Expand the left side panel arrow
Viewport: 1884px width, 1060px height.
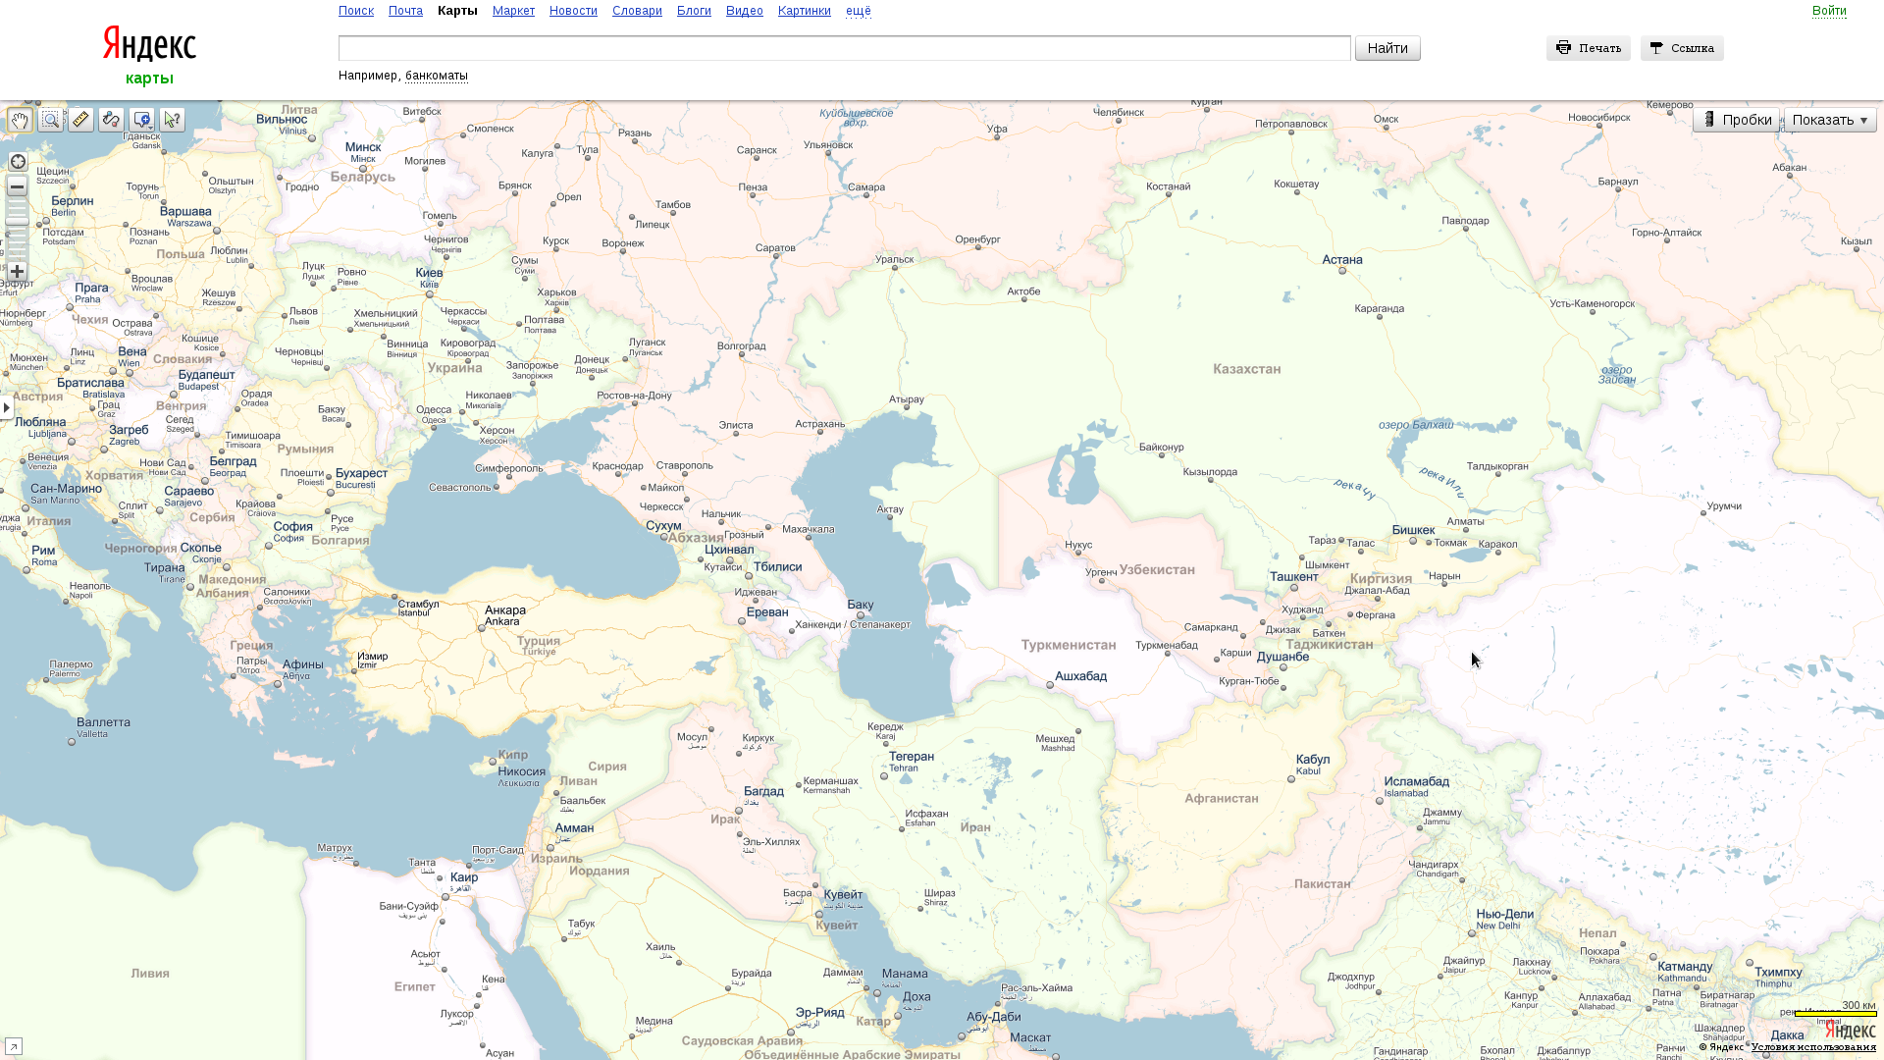coord(7,407)
